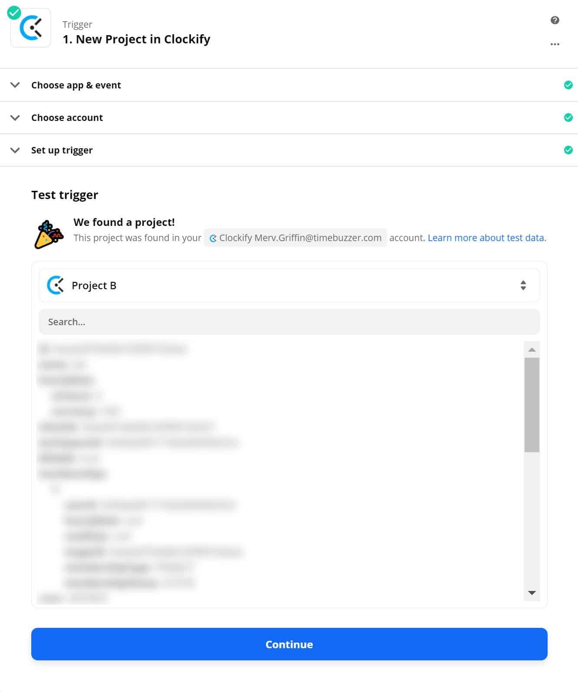Click the party popper celebration icon
Viewport: 578px width, 692px height.
[x=49, y=234]
